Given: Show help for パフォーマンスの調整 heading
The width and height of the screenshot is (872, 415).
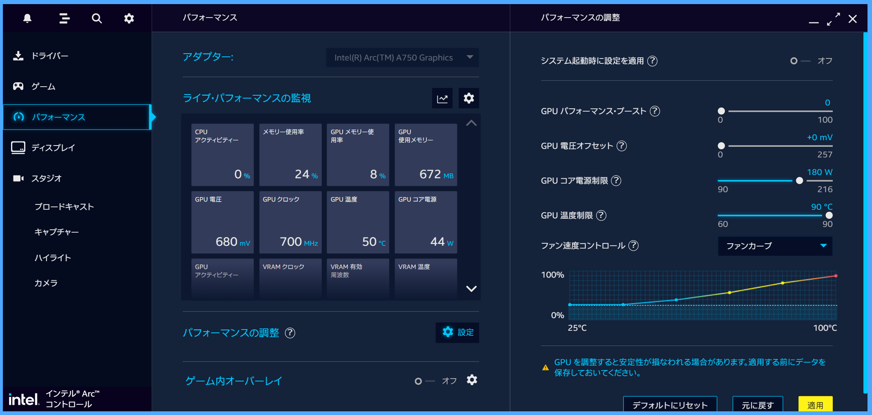Looking at the screenshot, I should [290, 333].
